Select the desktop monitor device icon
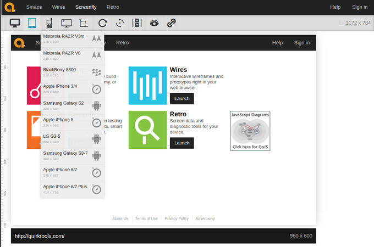Screen dimensions: 374x247 (14, 23)
